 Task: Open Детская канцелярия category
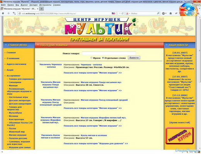(x=20, y=104)
